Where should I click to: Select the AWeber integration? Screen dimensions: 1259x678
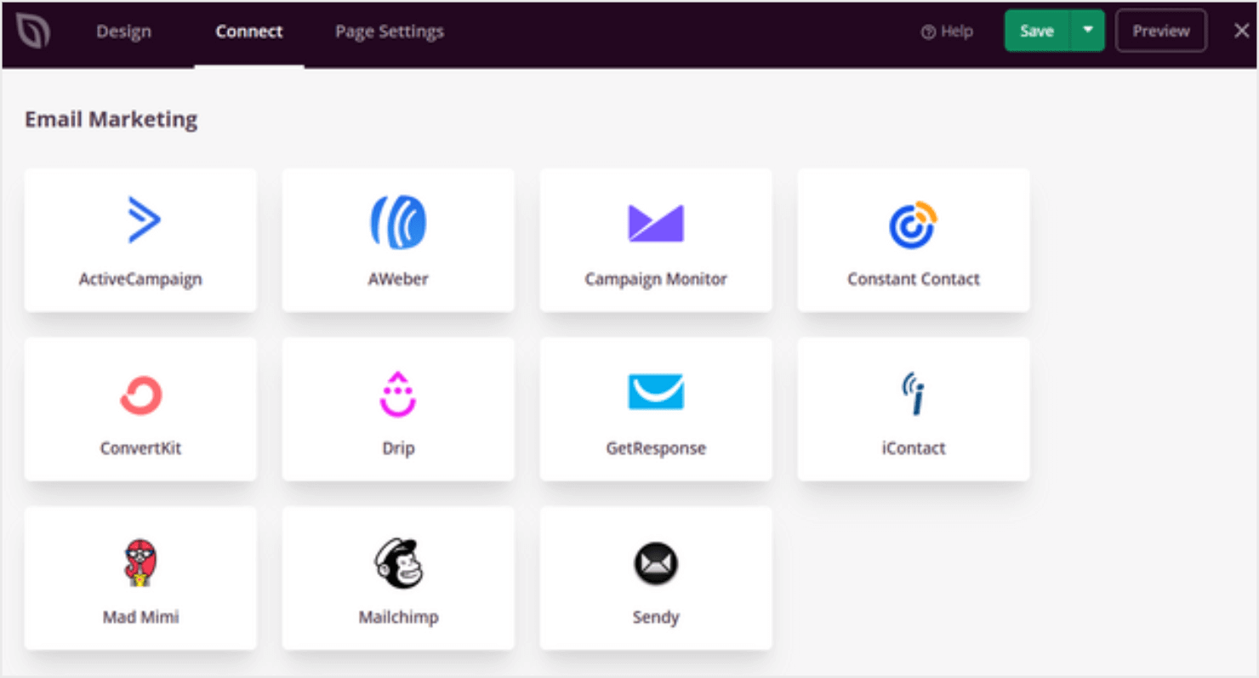pos(398,239)
